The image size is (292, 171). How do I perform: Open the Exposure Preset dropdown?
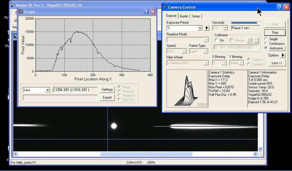point(200,28)
